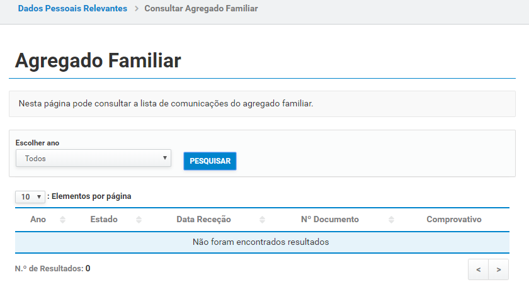529x299 pixels.
Task: Click the Estado column header text
Action: tap(104, 220)
